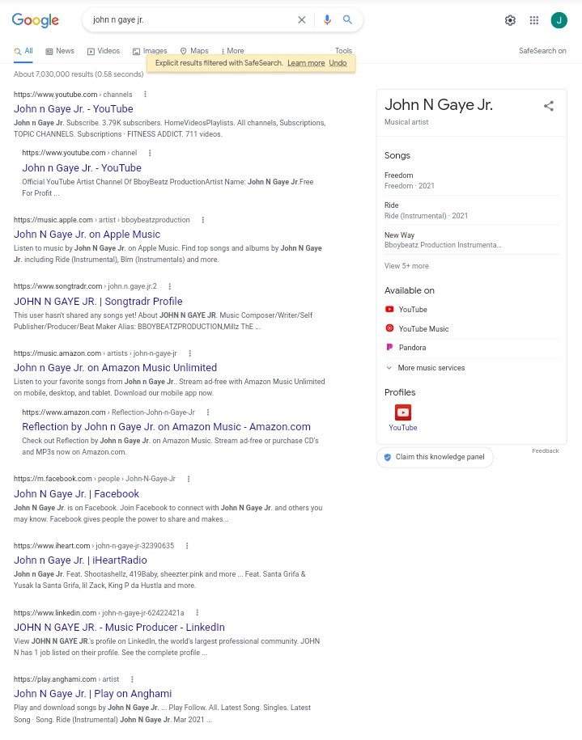Open the JOHN N GAYE JR. Songtradr Profile result
The height and width of the screenshot is (740, 582).
pos(98,301)
